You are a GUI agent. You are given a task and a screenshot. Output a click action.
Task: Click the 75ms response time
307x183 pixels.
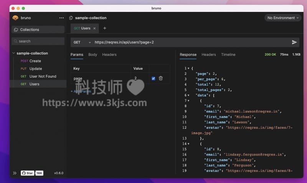(x=284, y=54)
